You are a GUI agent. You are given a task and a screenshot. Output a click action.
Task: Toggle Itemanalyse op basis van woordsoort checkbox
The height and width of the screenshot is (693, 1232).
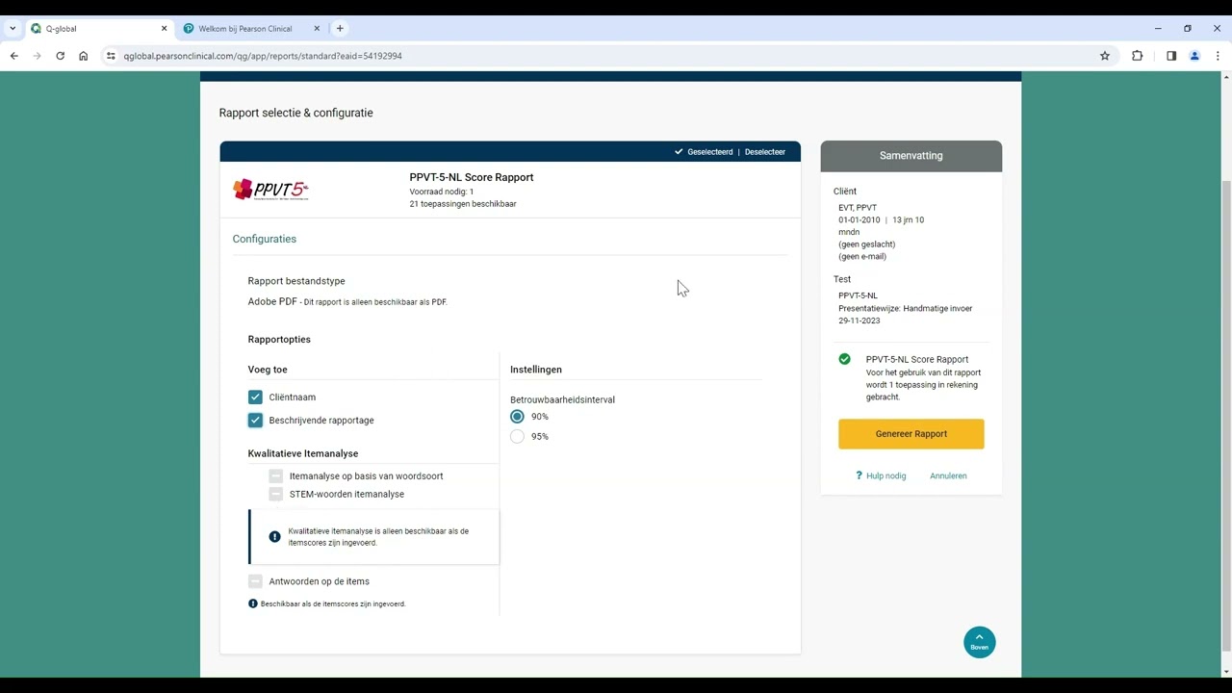pos(276,475)
